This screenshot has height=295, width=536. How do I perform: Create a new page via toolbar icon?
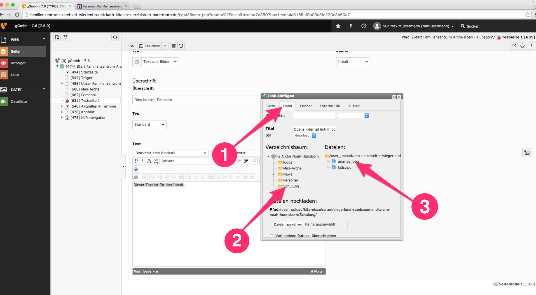(x=57, y=37)
